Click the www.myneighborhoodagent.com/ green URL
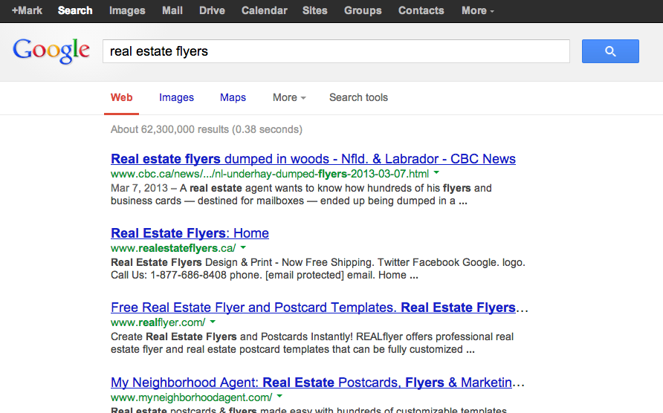 pos(192,397)
